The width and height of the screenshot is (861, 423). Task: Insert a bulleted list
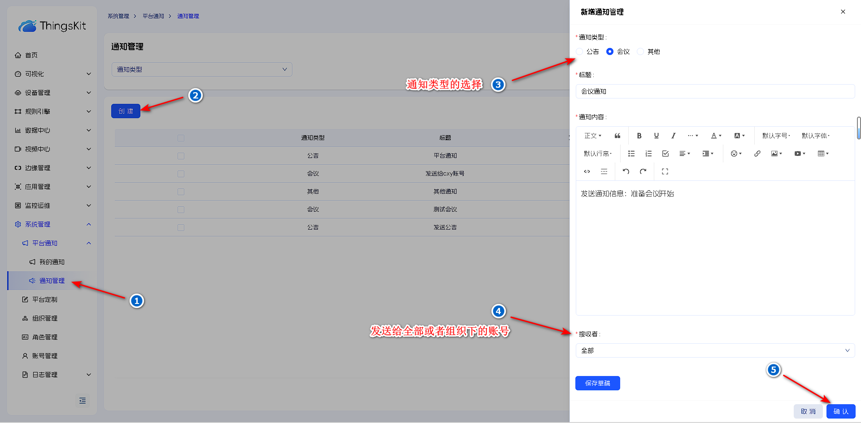click(x=631, y=154)
